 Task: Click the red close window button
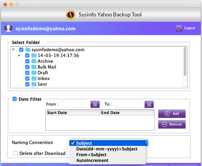pos(5,4)
